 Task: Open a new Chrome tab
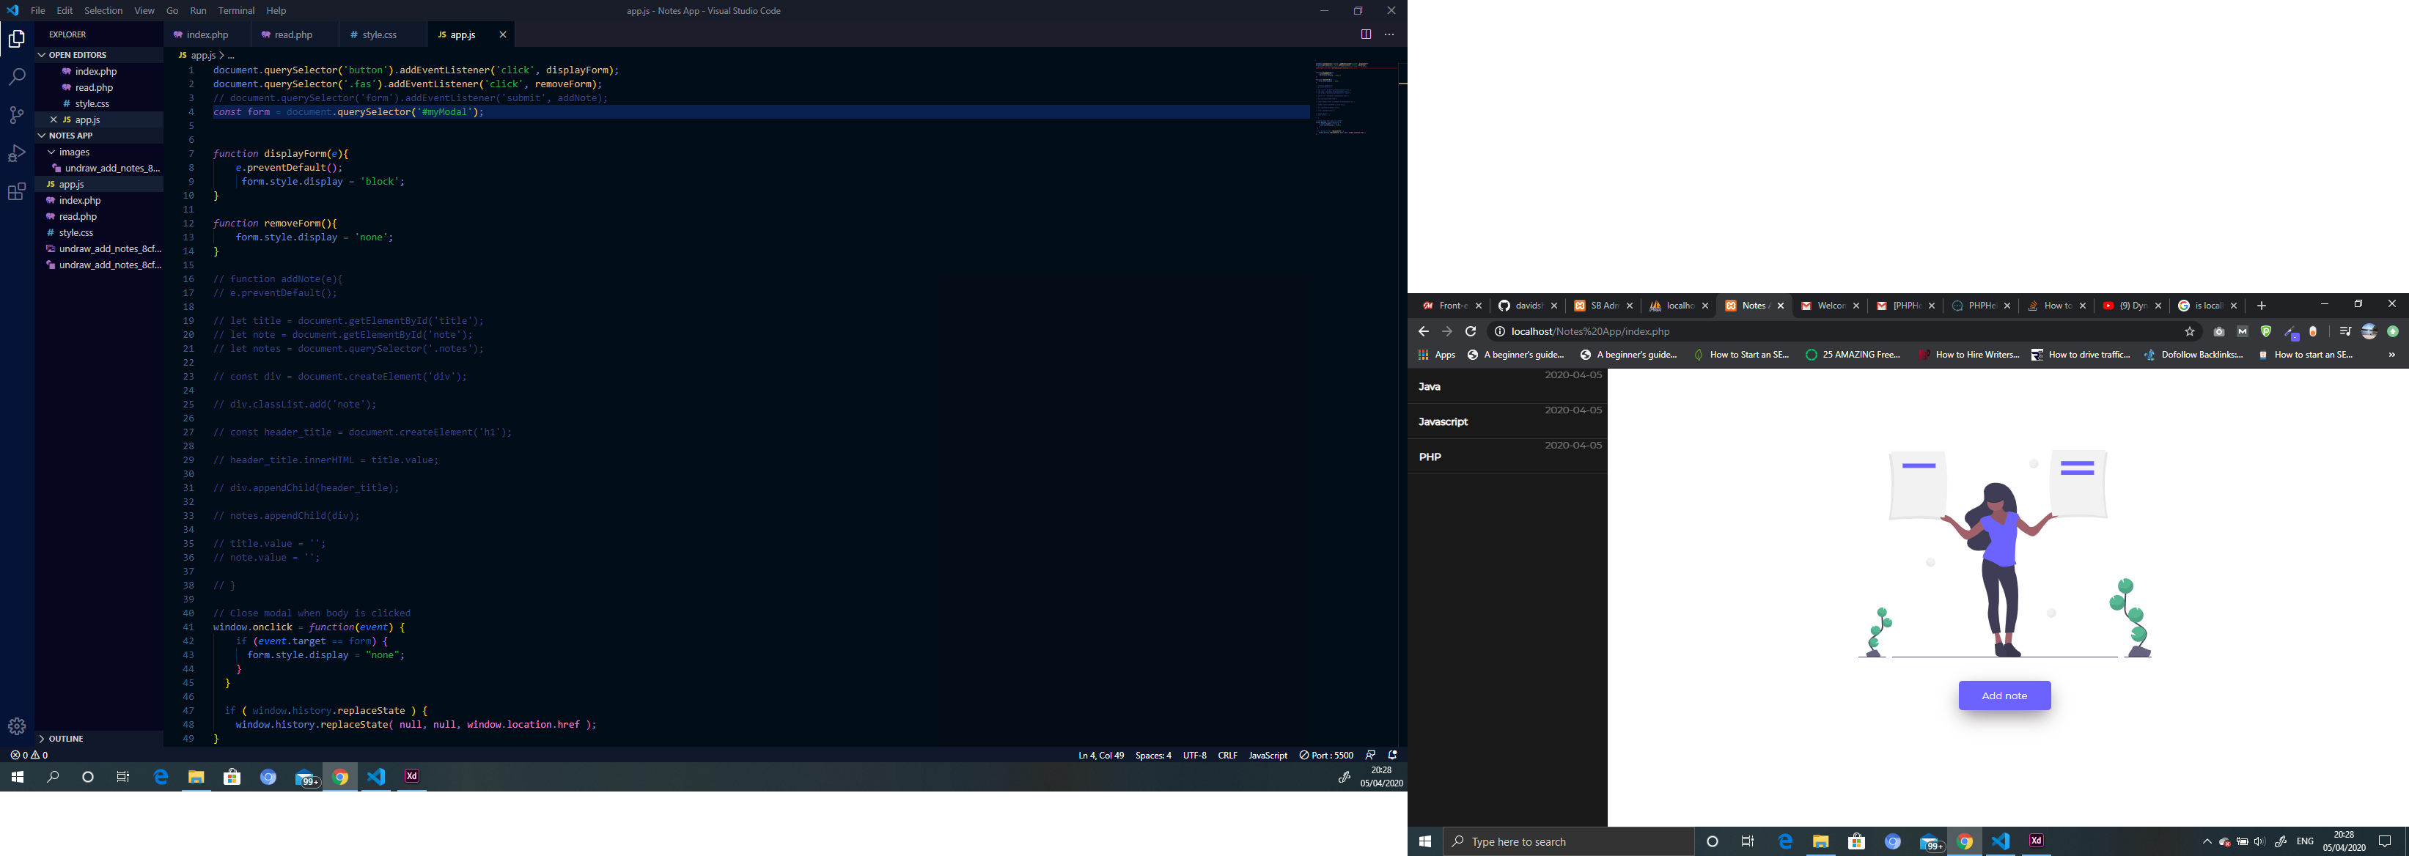tap(2261, 306)
